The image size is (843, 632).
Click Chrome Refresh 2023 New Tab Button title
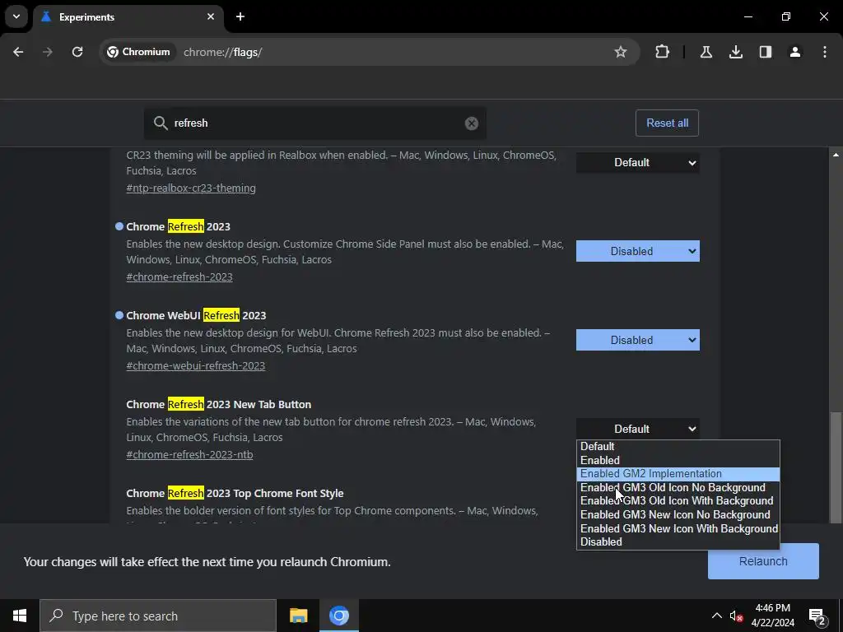[x=219, y=404]
